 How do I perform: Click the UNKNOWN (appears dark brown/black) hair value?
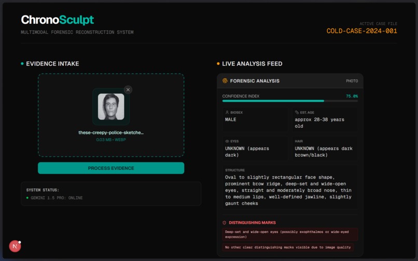(324, 152)
